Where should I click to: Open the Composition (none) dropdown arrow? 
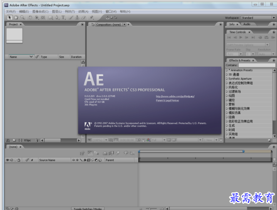125,25
